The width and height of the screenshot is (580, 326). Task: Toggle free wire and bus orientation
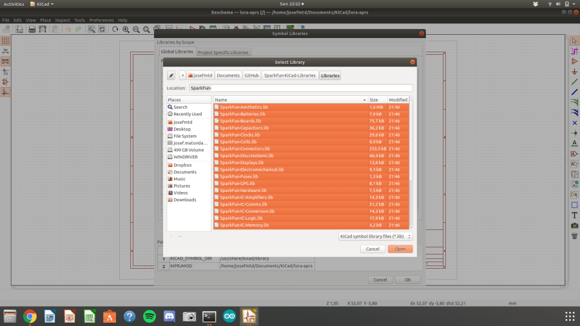5,92
